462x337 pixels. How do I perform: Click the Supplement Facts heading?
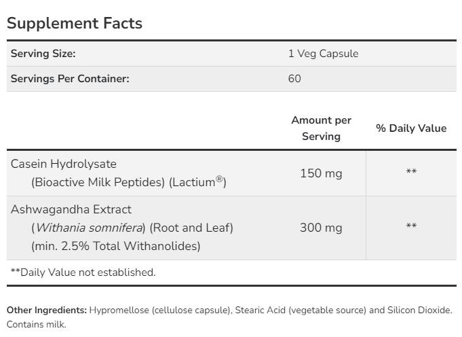point(75,23)
